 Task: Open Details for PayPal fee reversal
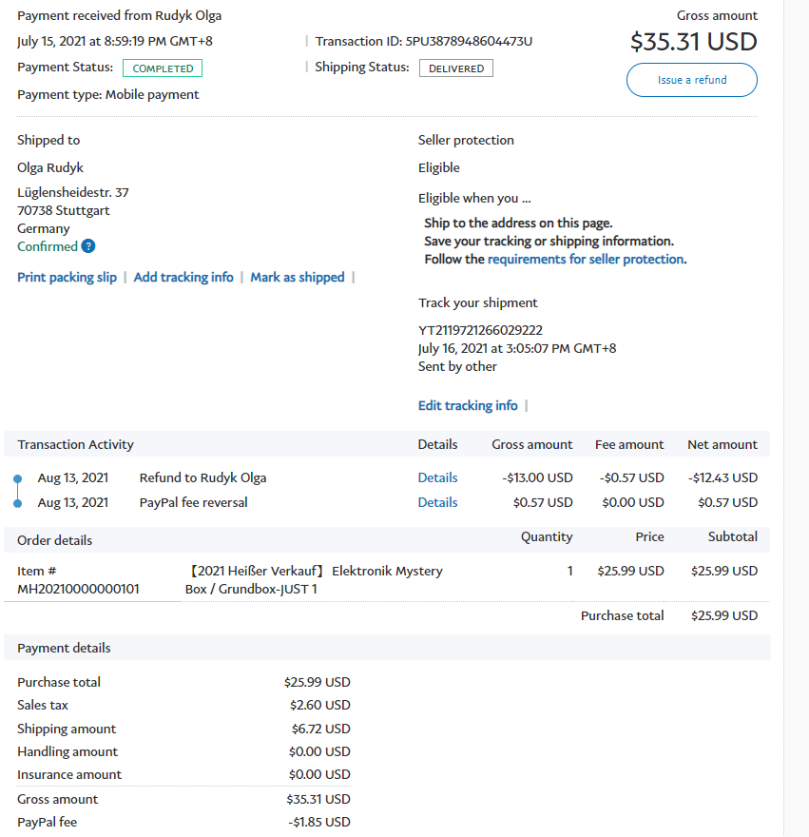(437, 502)
